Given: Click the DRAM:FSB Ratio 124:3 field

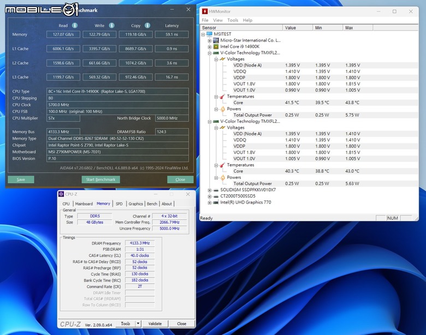Looking at the screenshot, I should click(x=171, y=131).
